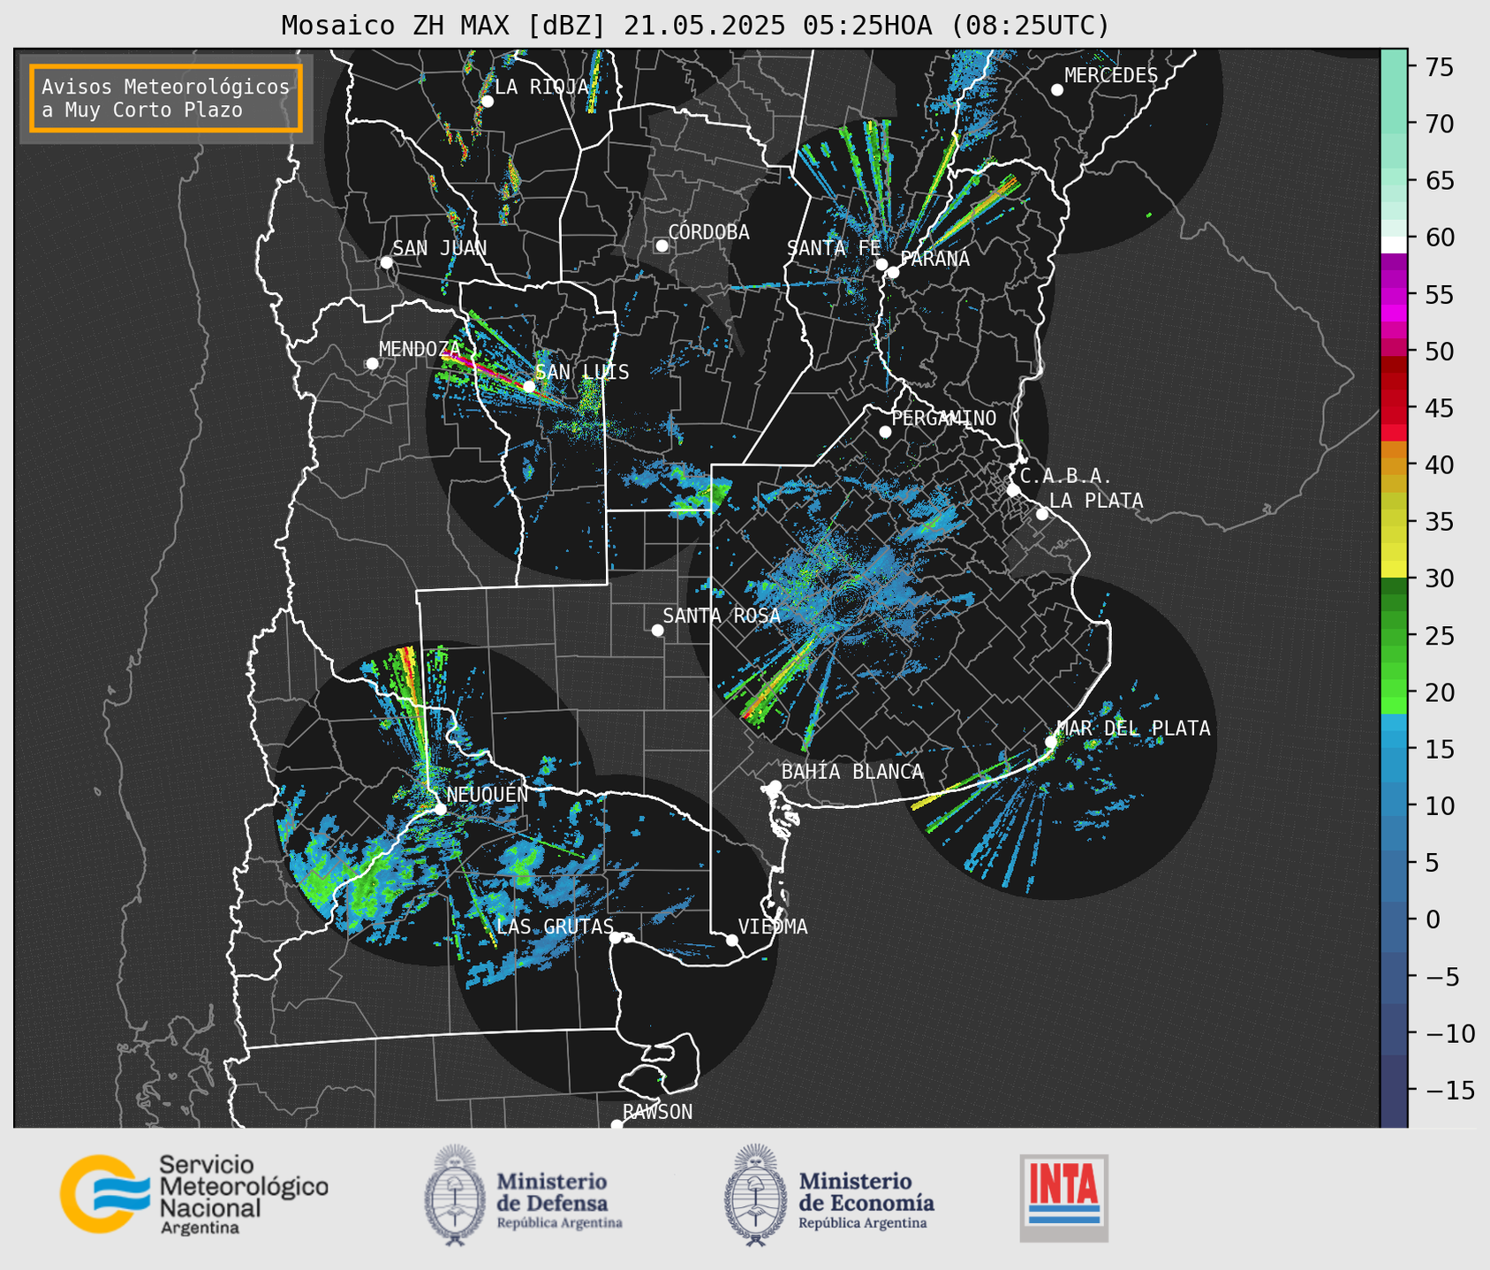Click the 75 tick label on color scale

coord(1438,67)
